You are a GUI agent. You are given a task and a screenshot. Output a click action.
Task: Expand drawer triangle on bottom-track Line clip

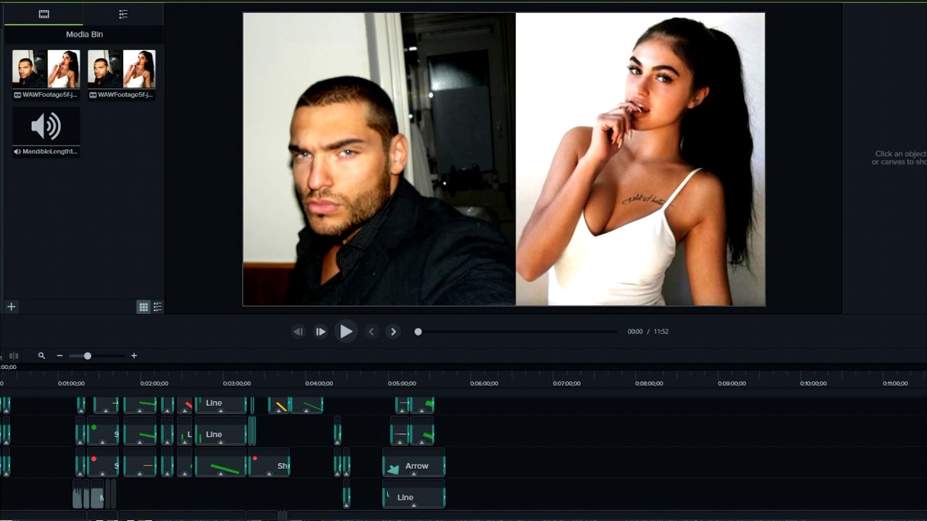tap(414, 505)
